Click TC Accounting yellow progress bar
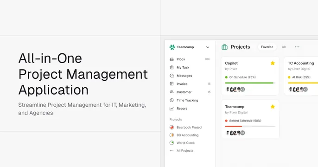Viewport: 318px width, 167px height. coord(303,83)
